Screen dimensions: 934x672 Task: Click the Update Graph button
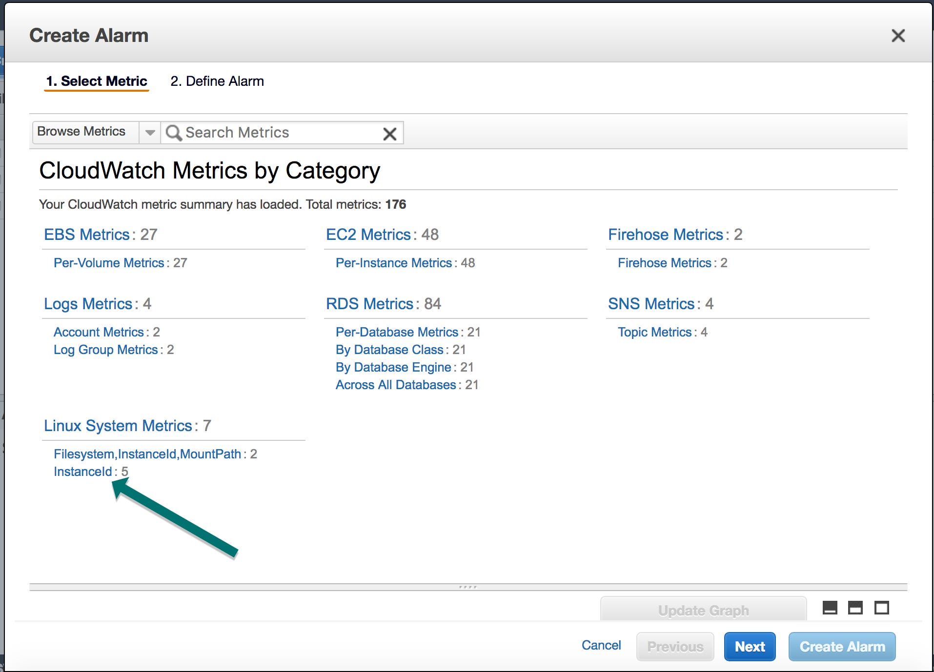703,610
